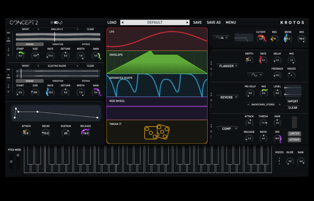Viewport: 314px width, 201px height.
Task: Select previous reverb impulse before BACKSTAIRS_STEREO
Action: pos(248,105)
